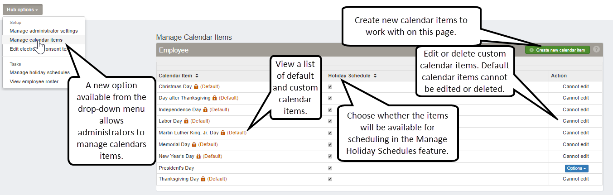Uncheck the Thanksgiving Day holiday schedule checkbox

[330, 179]
